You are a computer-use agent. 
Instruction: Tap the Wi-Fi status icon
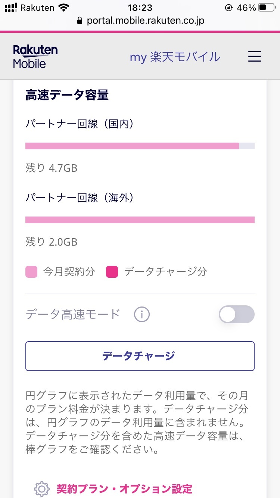64,7
